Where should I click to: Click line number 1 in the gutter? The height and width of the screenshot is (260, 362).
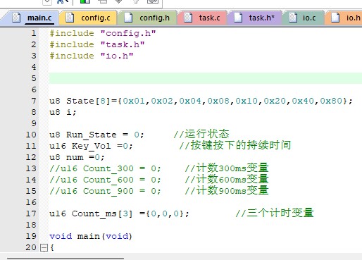(x=34, y=33)
